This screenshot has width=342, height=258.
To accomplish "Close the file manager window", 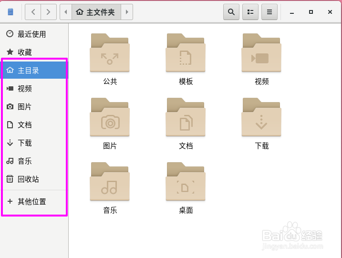I will point(330,12).
